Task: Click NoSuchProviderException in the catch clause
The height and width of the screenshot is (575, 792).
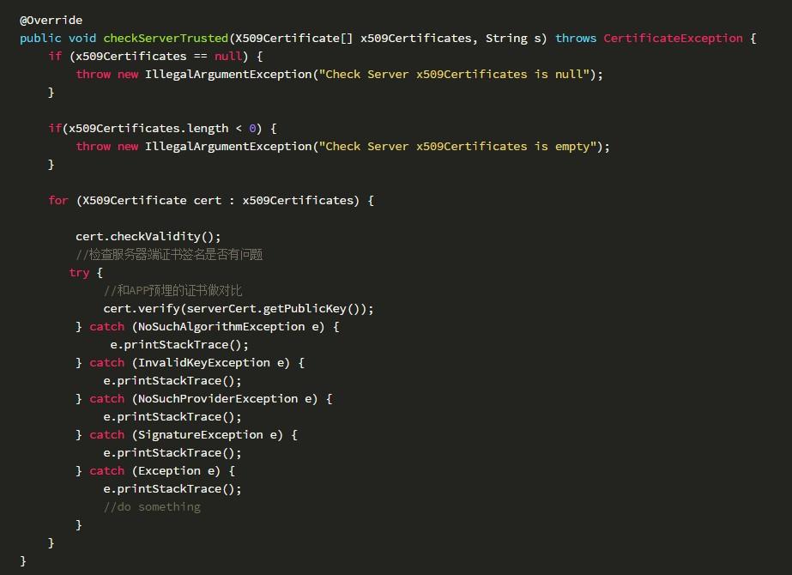Action: [x=218, y=399]
